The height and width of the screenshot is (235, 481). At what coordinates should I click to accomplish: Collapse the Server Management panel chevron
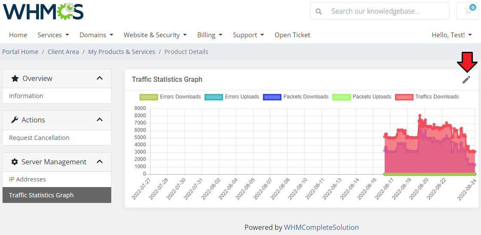(100, 162)
